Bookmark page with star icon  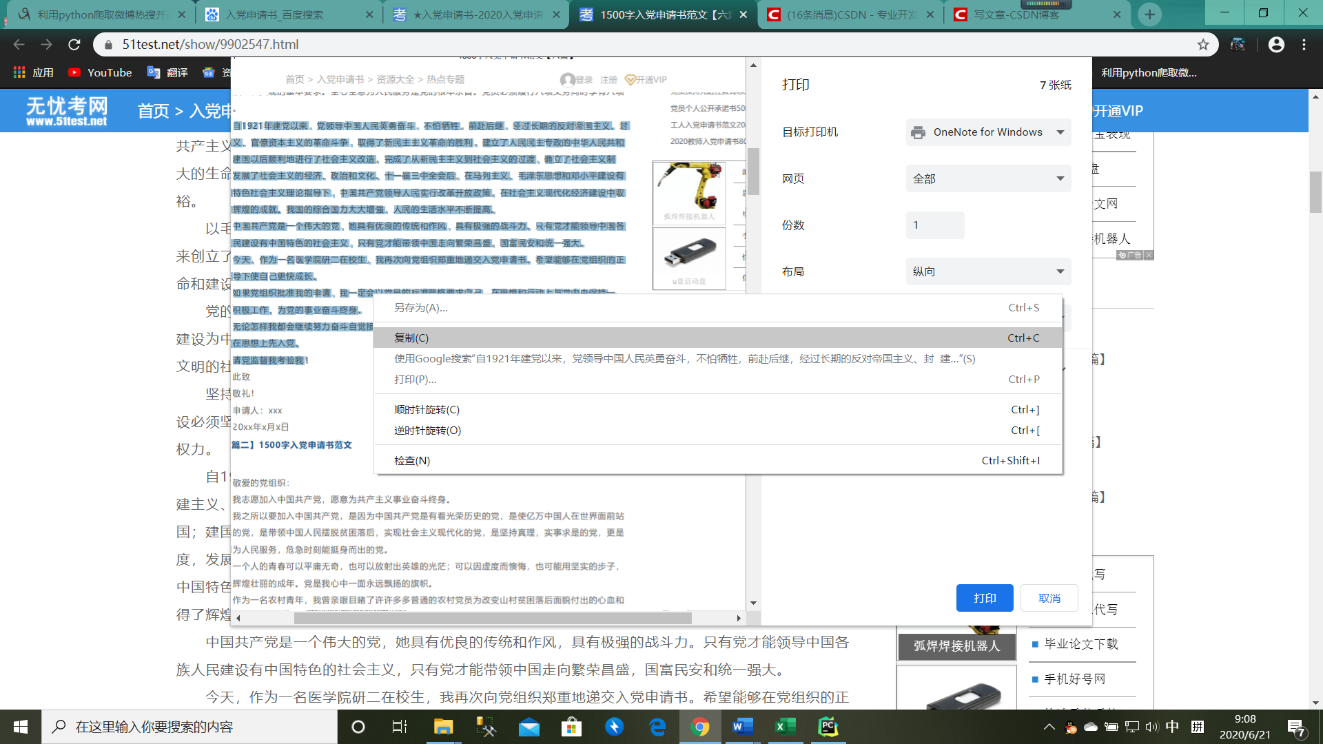(1203, 45)
